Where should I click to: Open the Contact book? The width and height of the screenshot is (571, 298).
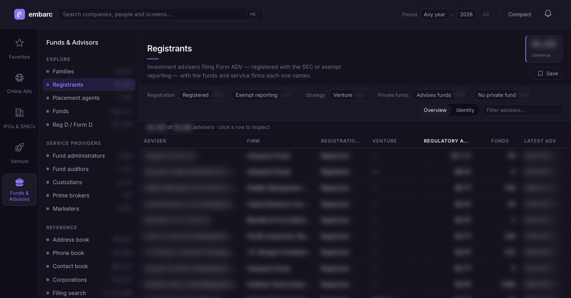89,266
